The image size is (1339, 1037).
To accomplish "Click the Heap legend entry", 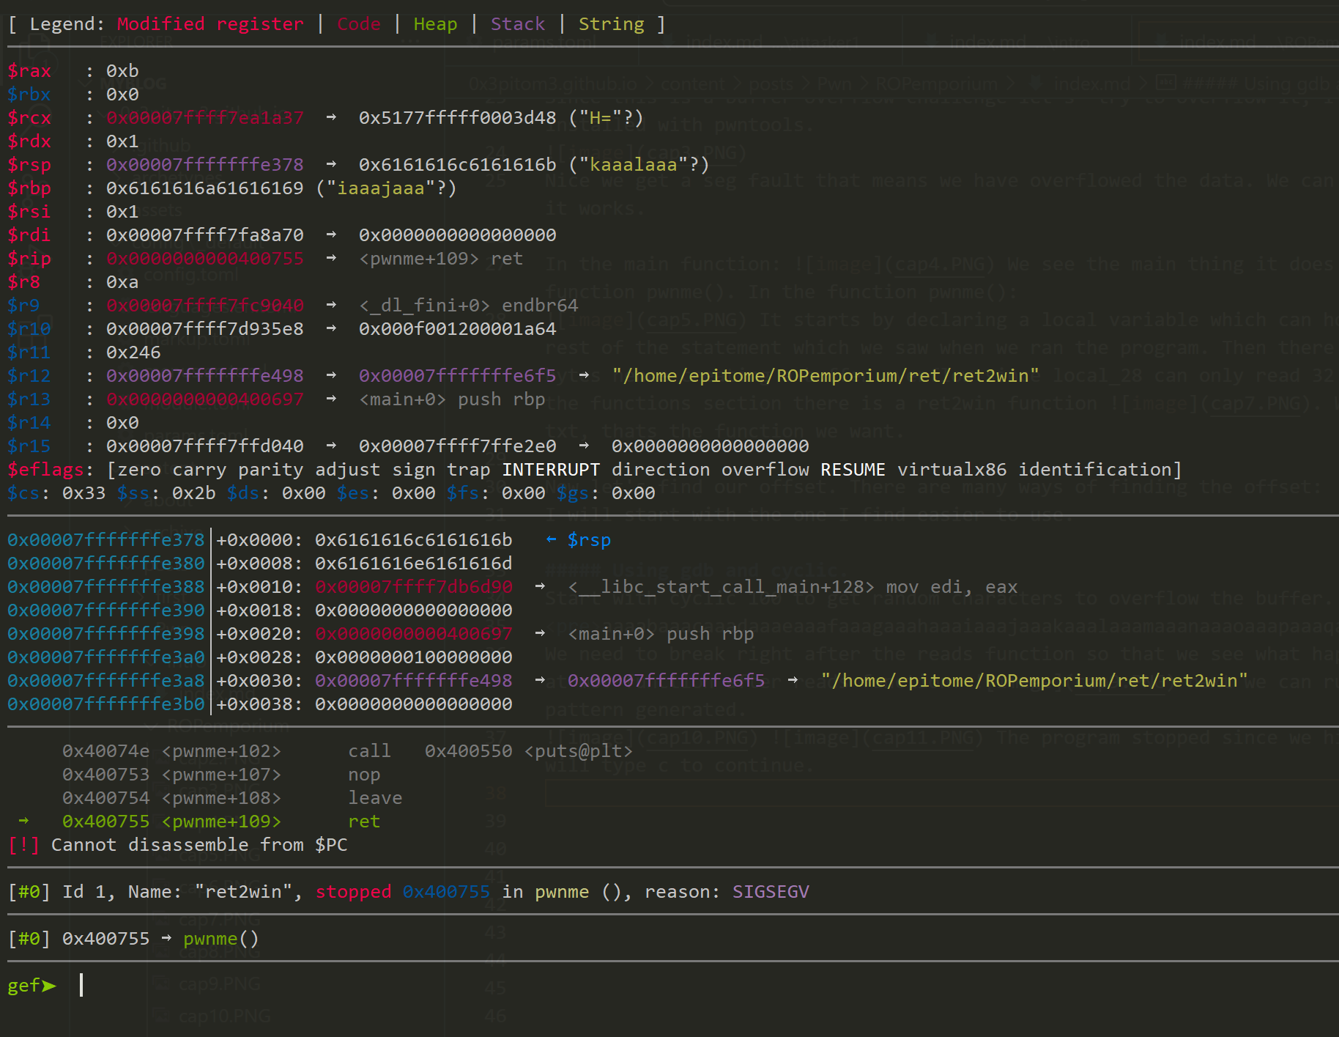I will tap(435, 24).
